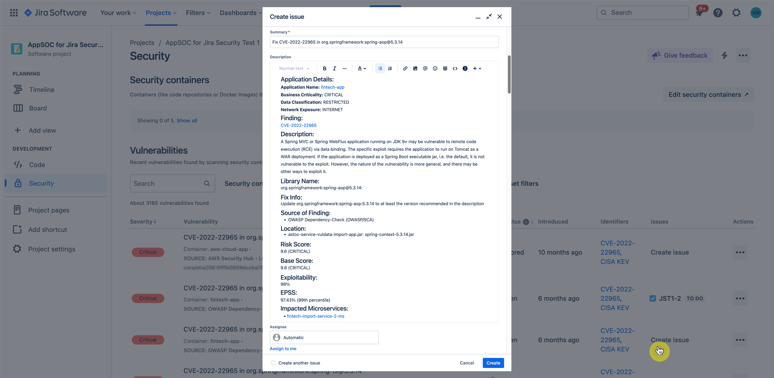Open page more actions next to Give feedback
774x378 pixels.
[743, 55]
